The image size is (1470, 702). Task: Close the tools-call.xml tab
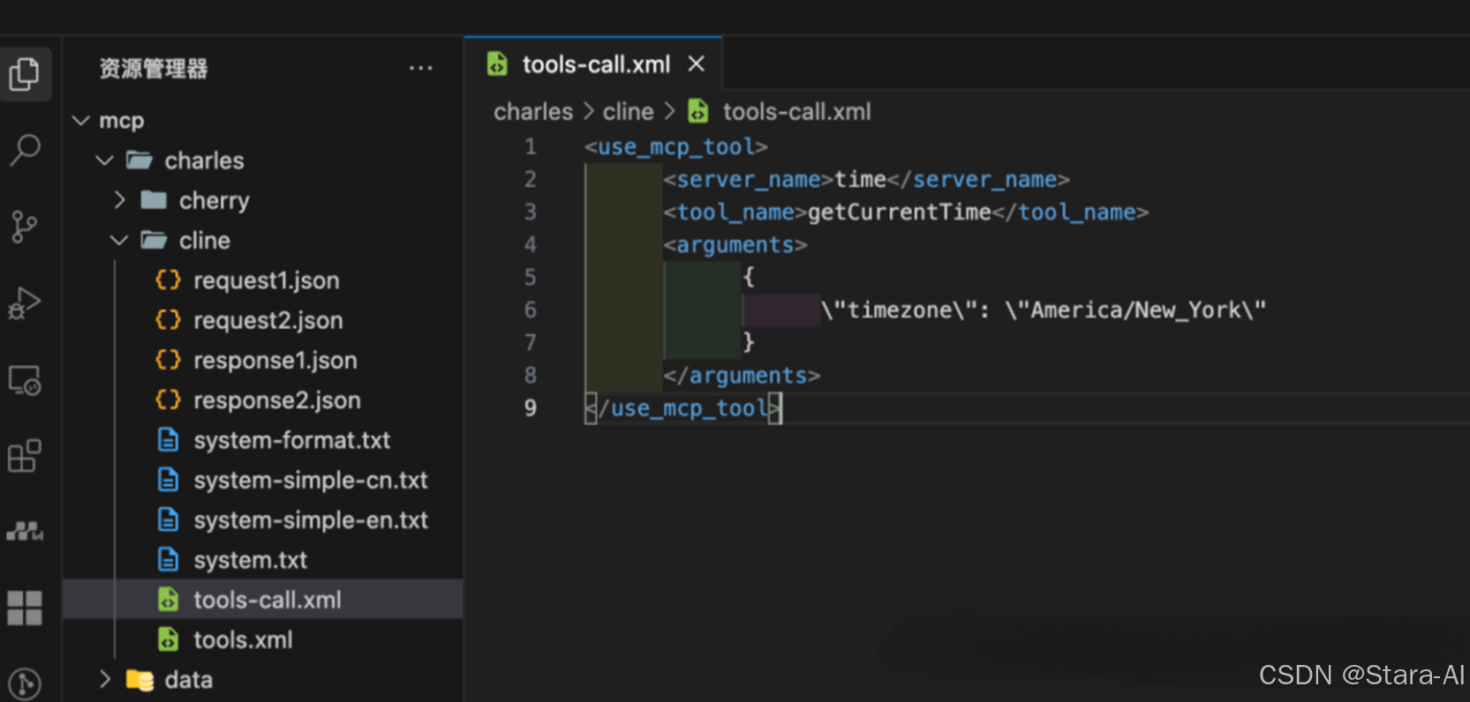697,63
